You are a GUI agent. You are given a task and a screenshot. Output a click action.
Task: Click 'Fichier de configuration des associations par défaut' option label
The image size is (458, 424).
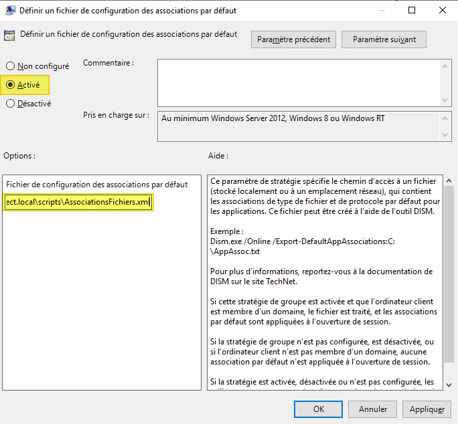tap(96, 185)
